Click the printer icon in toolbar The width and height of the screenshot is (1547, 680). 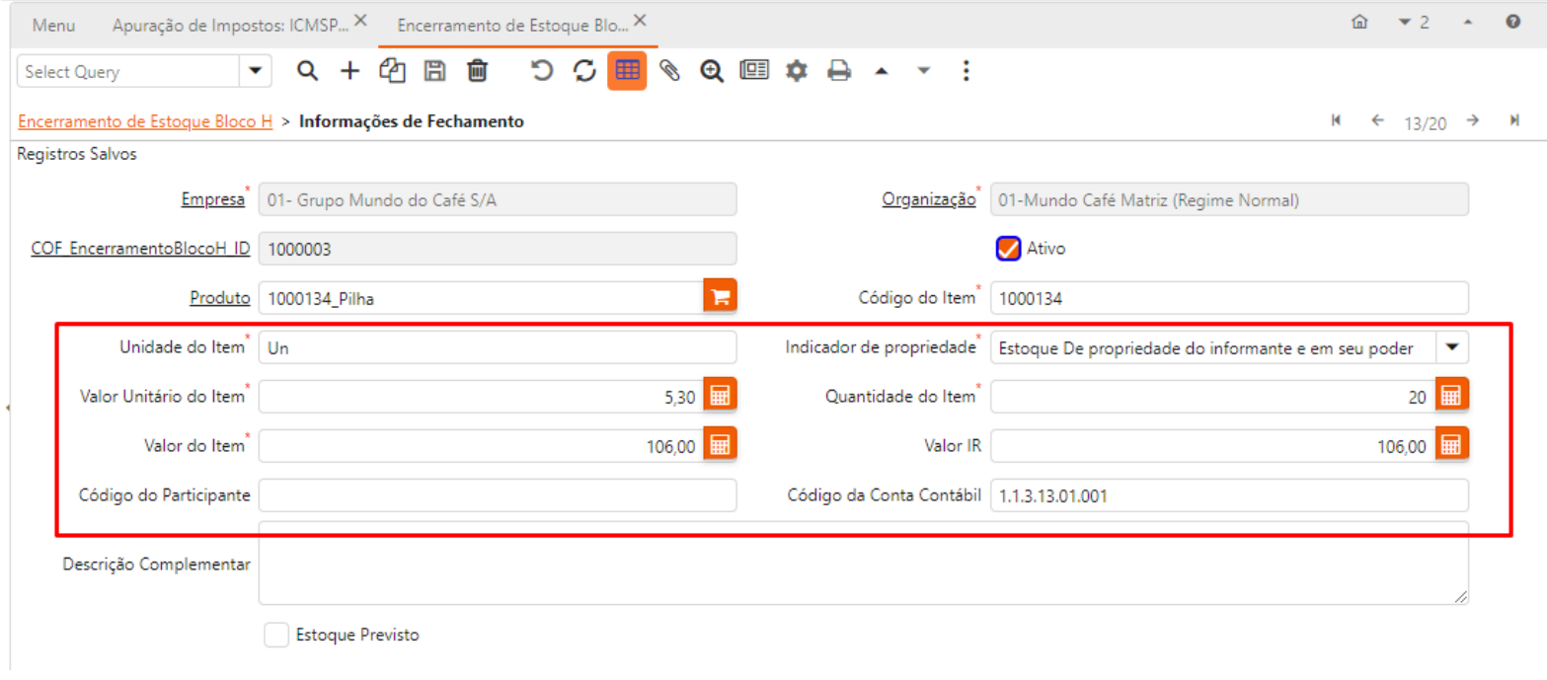pyautogui.click(x=839, y=71)
